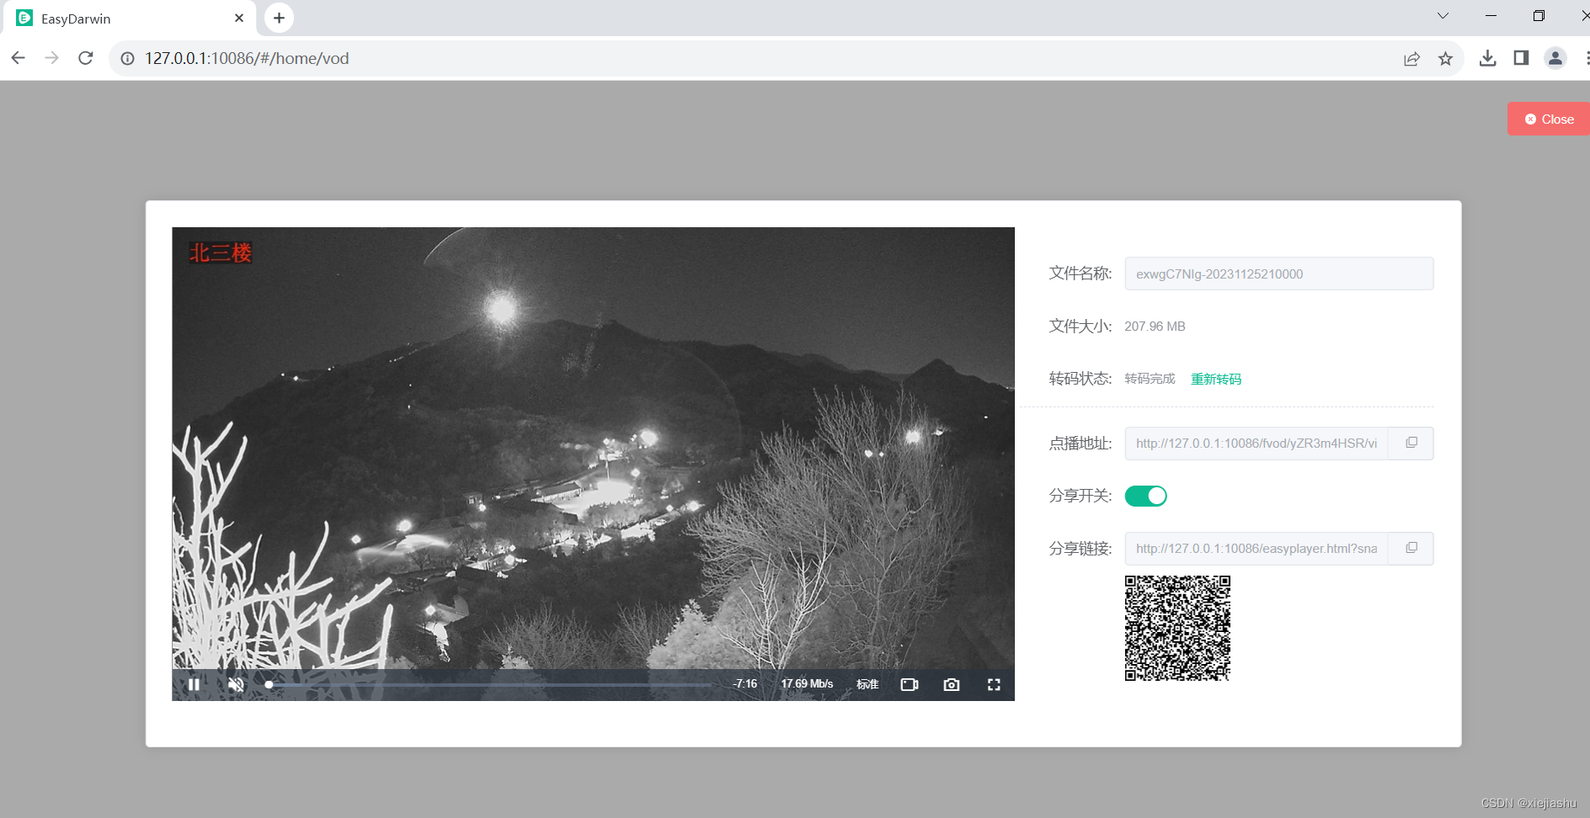
Task: Open the browser three-dot menu
Action: (x=1587, y=58)
